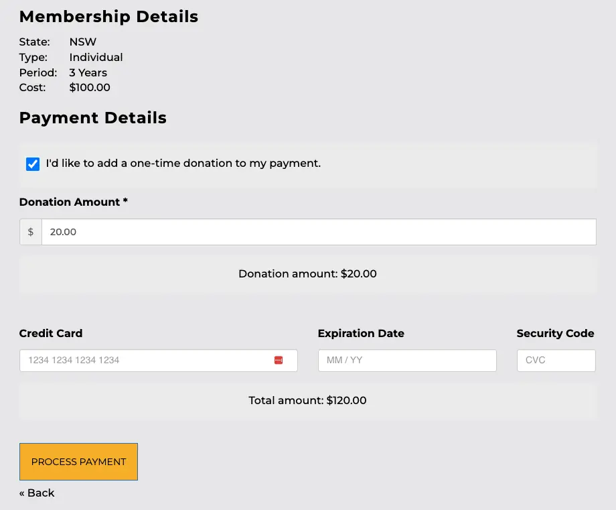
Task: Click the Donation Amount input showing 20.00
Action: click(x=319, y=232)
